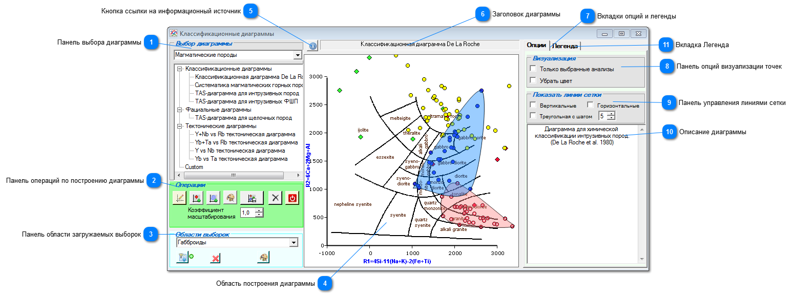Select Y+Nb vs Rb тектоническая диаграмма
Screen dimensions: 794x296
tap(246, 134)
